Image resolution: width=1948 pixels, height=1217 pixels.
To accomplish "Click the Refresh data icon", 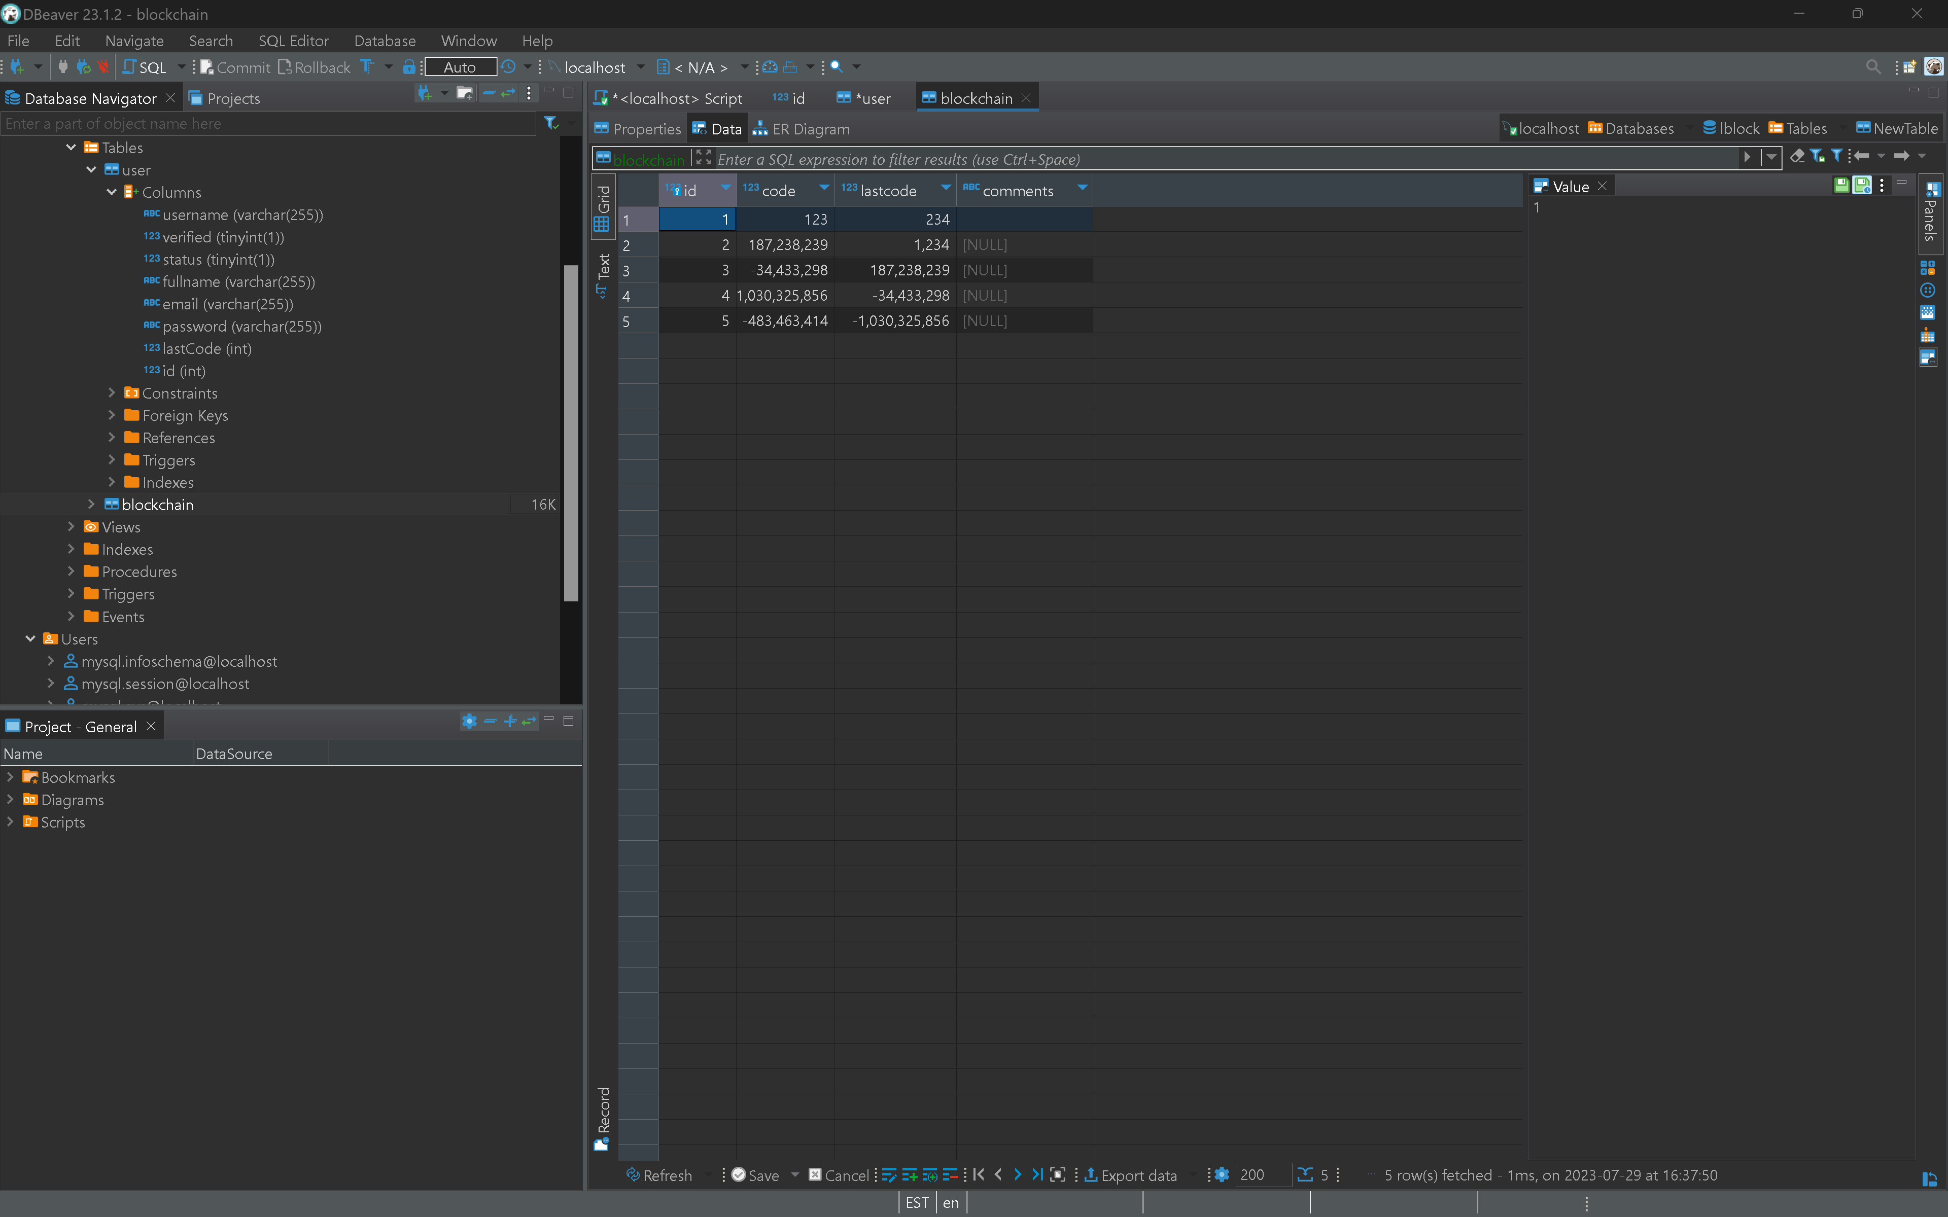I will (x=634, y=1174).
